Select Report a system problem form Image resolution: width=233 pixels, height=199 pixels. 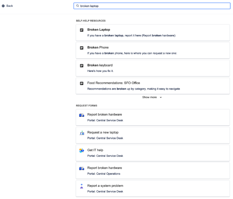click(x=105, y=186)
